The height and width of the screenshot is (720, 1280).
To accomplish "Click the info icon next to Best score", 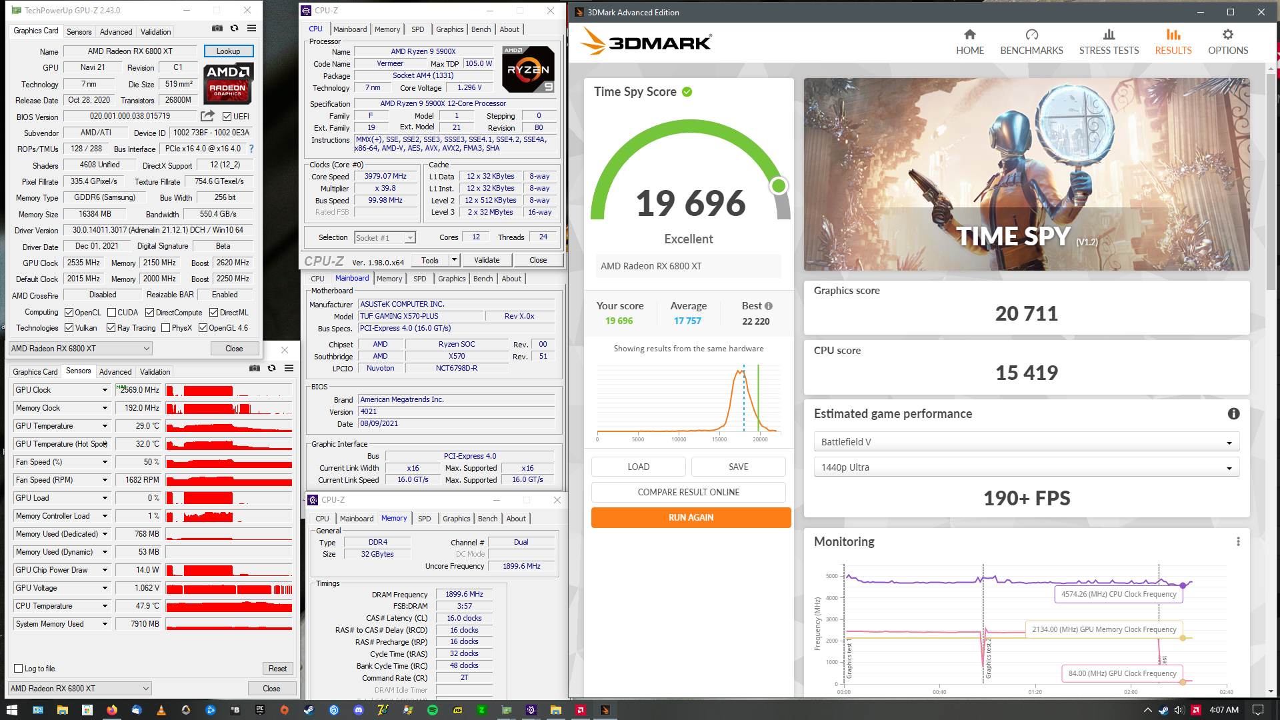I will (769, 306).
